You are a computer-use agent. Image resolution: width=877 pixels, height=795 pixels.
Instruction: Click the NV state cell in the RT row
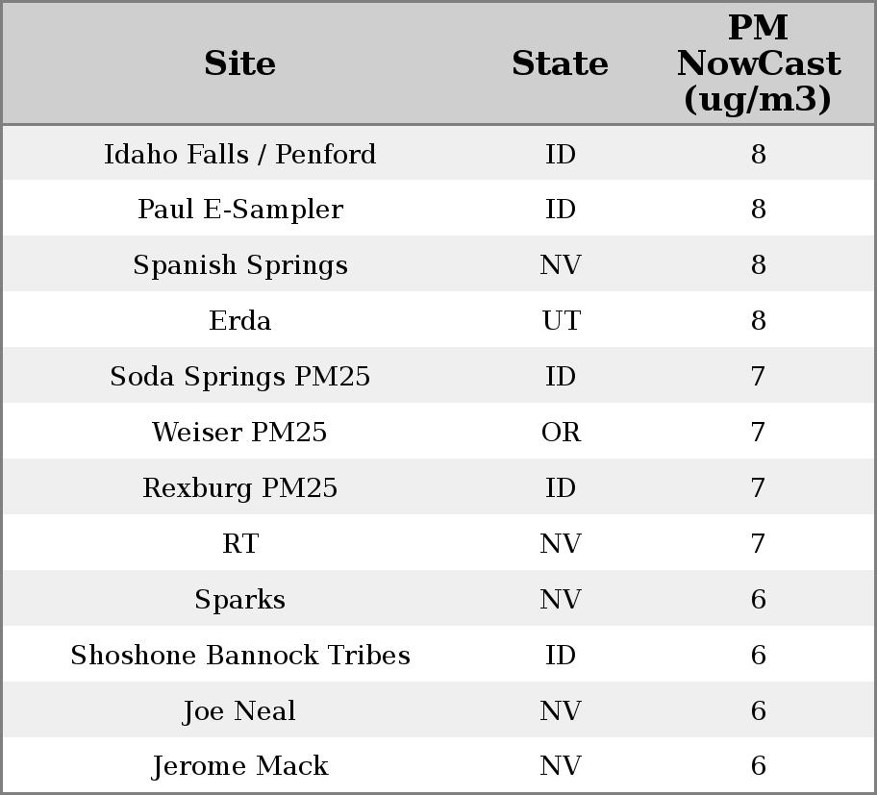point(561,544)
